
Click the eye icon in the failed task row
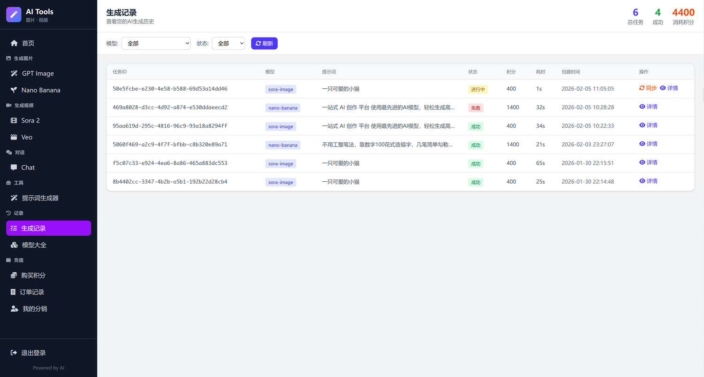point(642,107)
